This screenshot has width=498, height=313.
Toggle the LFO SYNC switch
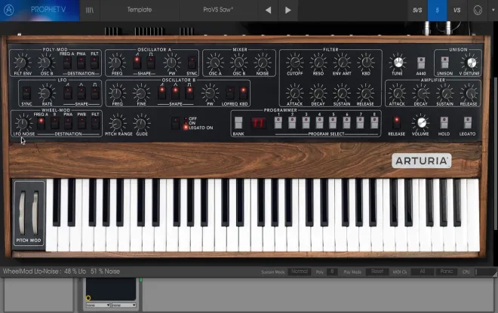tap(26, 94)
